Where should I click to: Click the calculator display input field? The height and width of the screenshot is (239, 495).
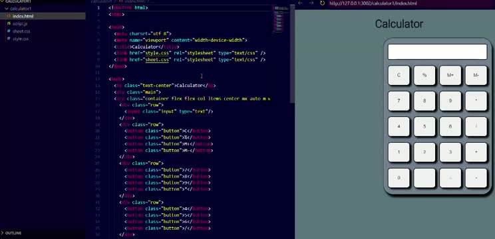point(437,52)
